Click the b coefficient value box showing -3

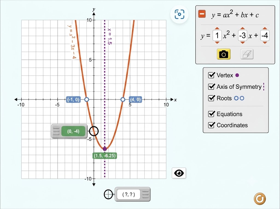[243, 36]
